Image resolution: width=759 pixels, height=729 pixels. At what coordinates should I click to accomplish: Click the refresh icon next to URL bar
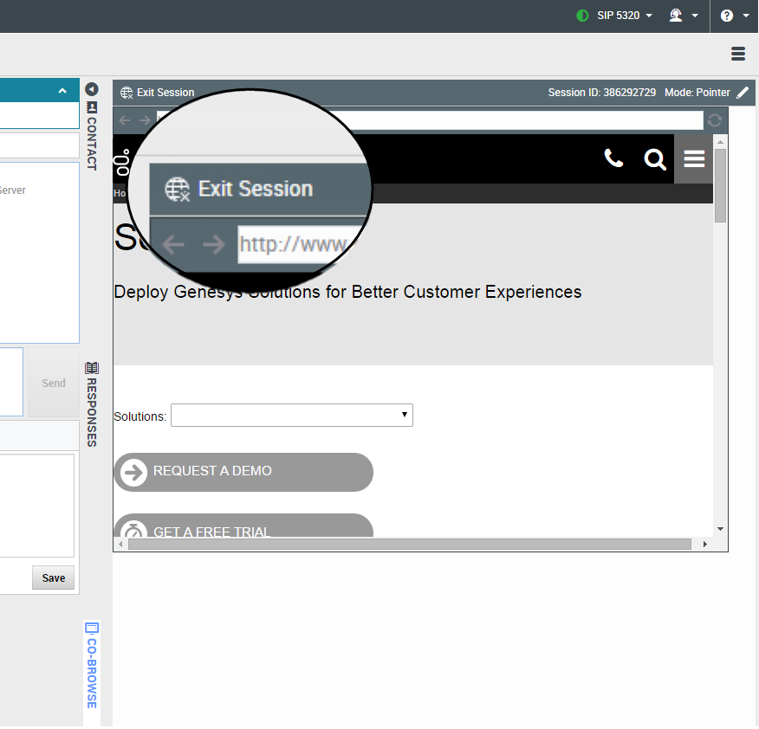coord(715,120)
